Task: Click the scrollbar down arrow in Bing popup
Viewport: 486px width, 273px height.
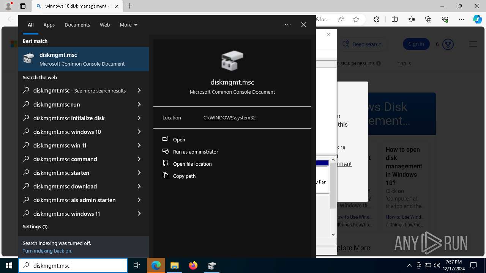Action: pos(333,235)
